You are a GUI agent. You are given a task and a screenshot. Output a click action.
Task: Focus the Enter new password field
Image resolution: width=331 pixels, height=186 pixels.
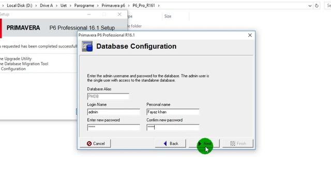[114, 128]
